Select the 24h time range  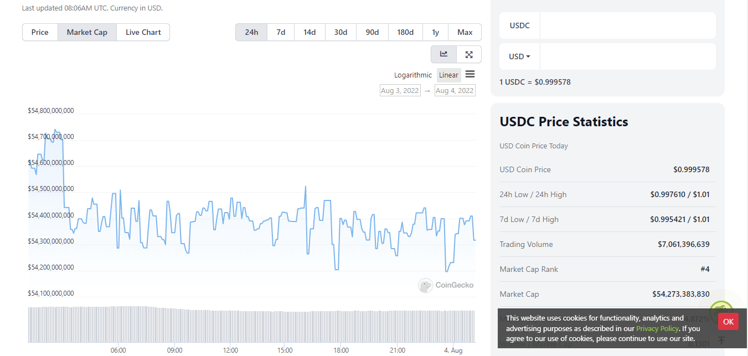pos(251,32)
